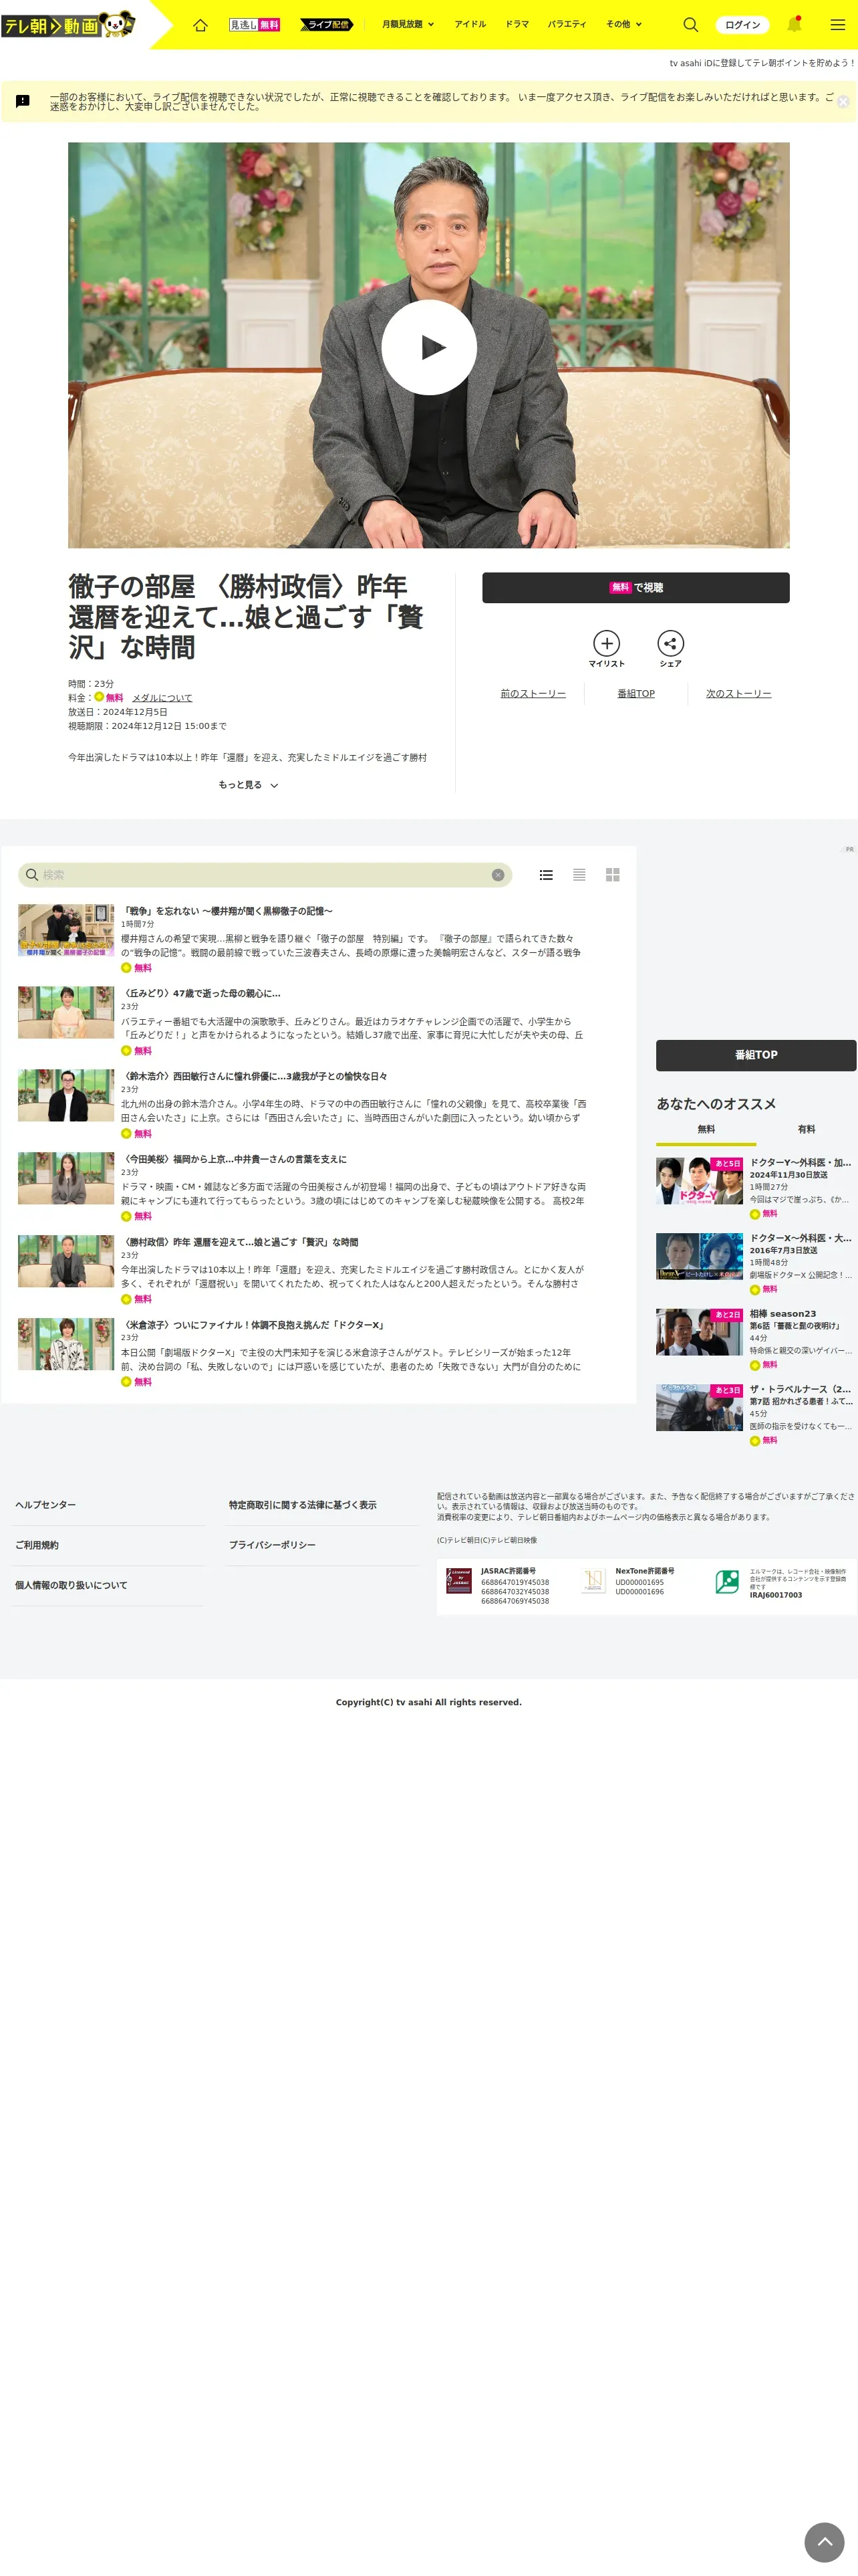Click the NexTone license logo
This screenshot has width=858, height=2576.
tap(593, 1581)
